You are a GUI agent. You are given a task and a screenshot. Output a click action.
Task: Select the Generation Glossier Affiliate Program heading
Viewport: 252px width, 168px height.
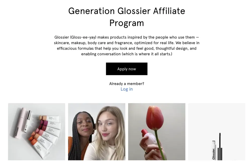(127, 17)
